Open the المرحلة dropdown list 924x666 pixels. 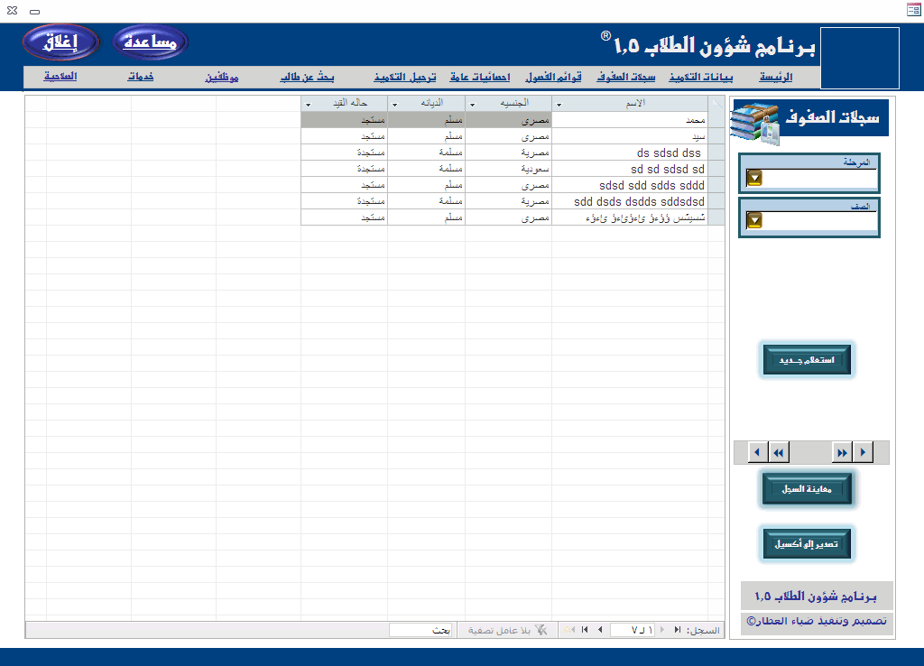pos(754,178)
